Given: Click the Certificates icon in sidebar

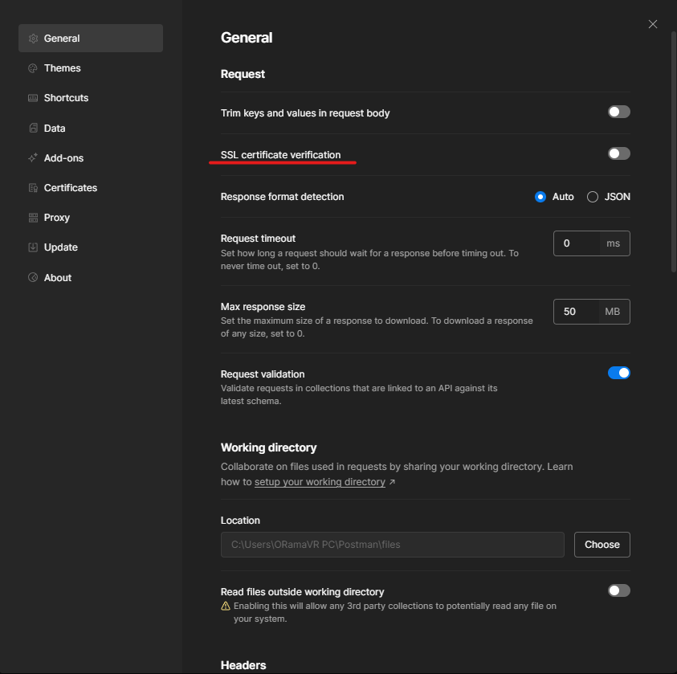Looking at the screenshot, I should [33, 188].
